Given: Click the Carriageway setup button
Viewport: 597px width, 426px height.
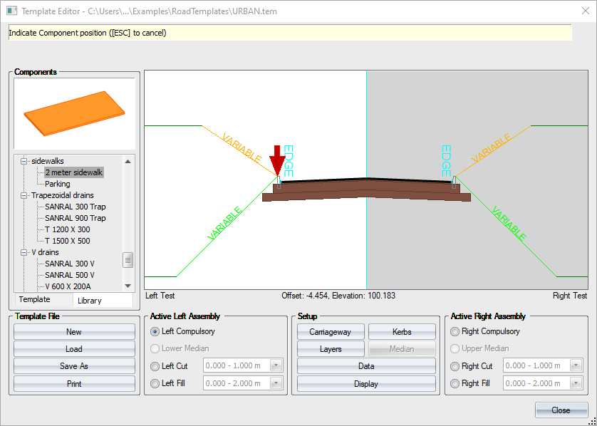Looking at the screenshot, I should pos(331,332).
